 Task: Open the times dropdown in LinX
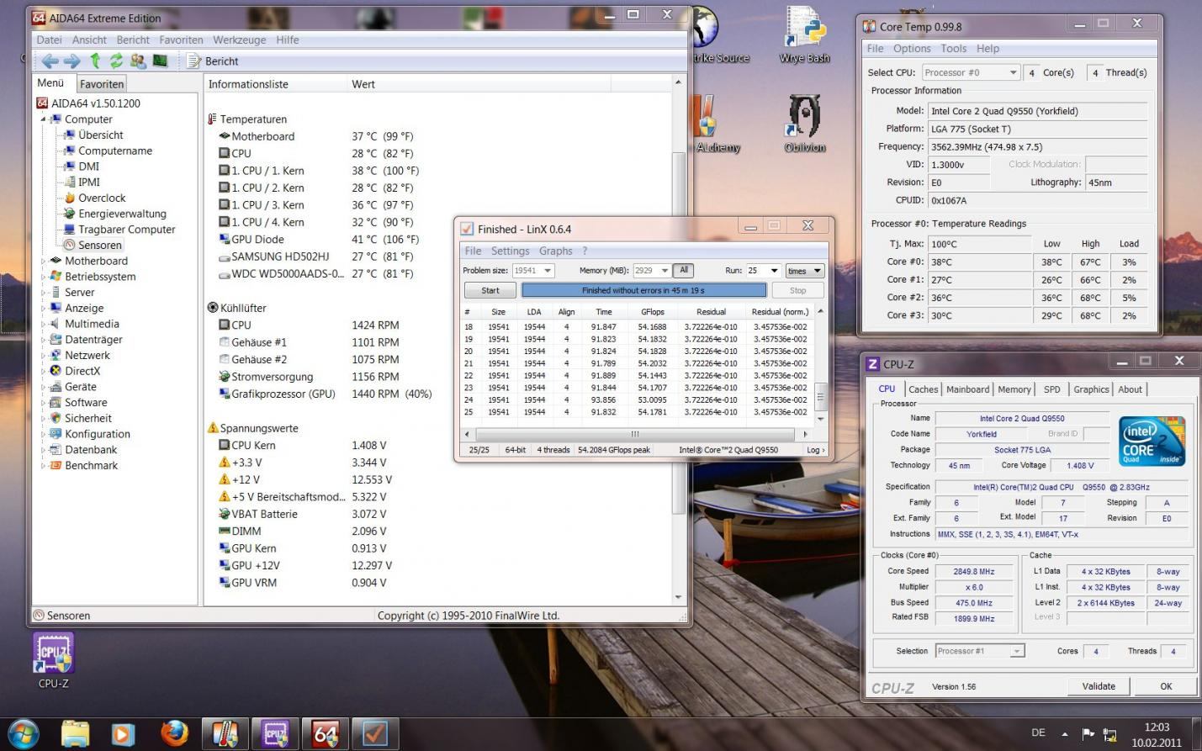pyautogui.click(x=804, y=271)
